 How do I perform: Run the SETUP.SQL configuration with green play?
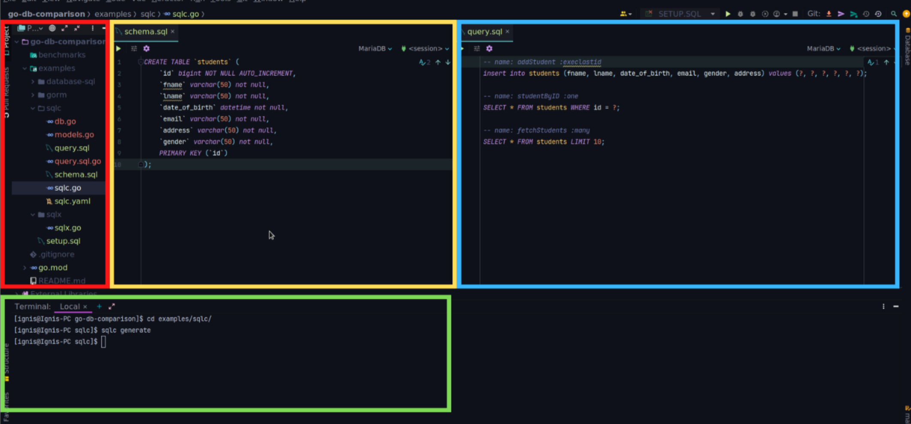tap(728, 14)
